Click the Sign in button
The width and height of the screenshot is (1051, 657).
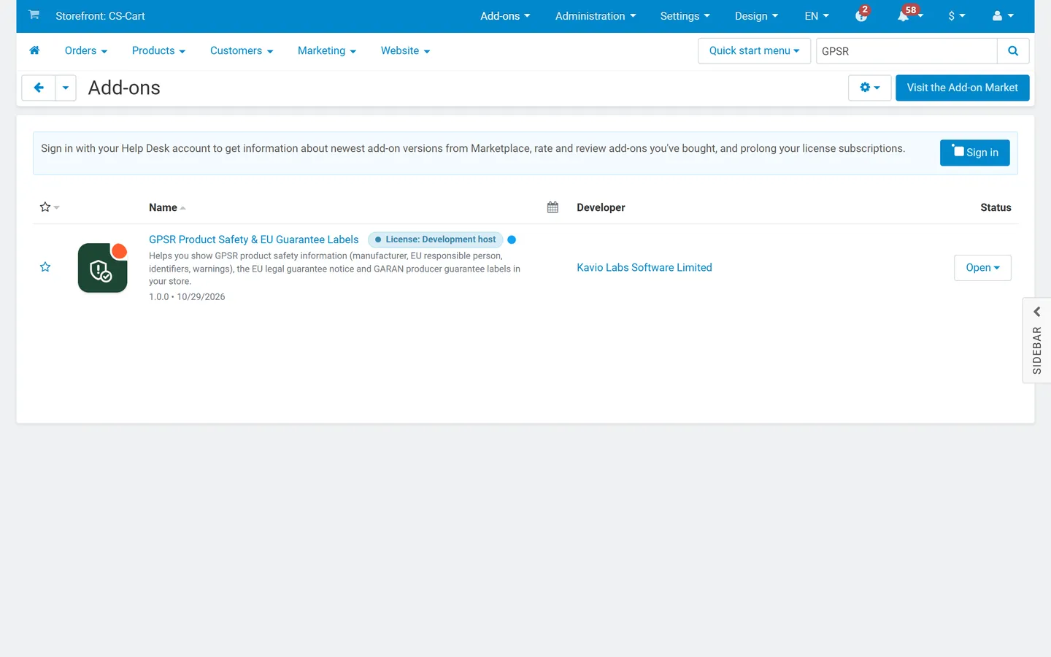click(x=974, y=153)
